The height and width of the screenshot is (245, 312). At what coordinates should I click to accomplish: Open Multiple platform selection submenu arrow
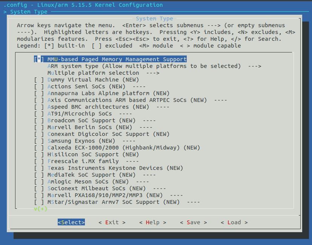coord(153,73)
